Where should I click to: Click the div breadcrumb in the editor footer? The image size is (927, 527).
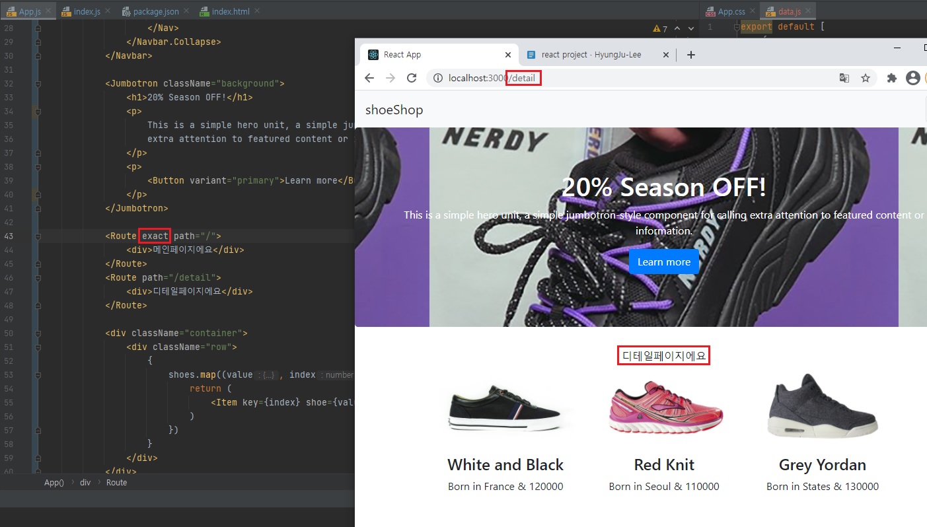[85, 483]
